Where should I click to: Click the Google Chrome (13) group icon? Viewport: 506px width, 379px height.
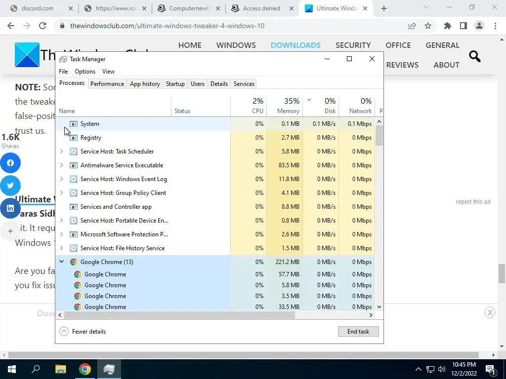74,262
